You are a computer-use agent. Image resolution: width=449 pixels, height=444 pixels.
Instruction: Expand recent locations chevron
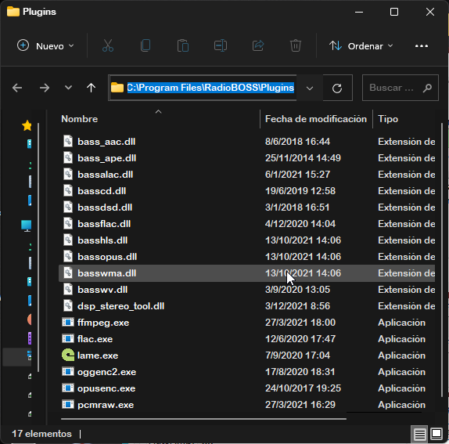(68, 88)
